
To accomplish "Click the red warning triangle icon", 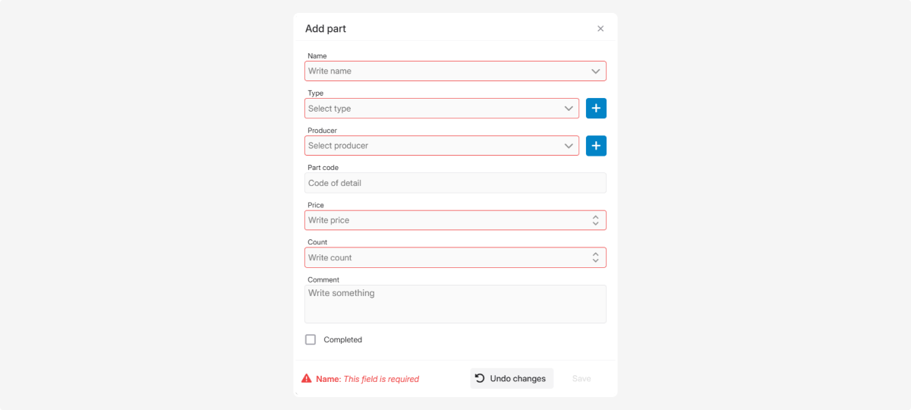I will pos(307,379).
